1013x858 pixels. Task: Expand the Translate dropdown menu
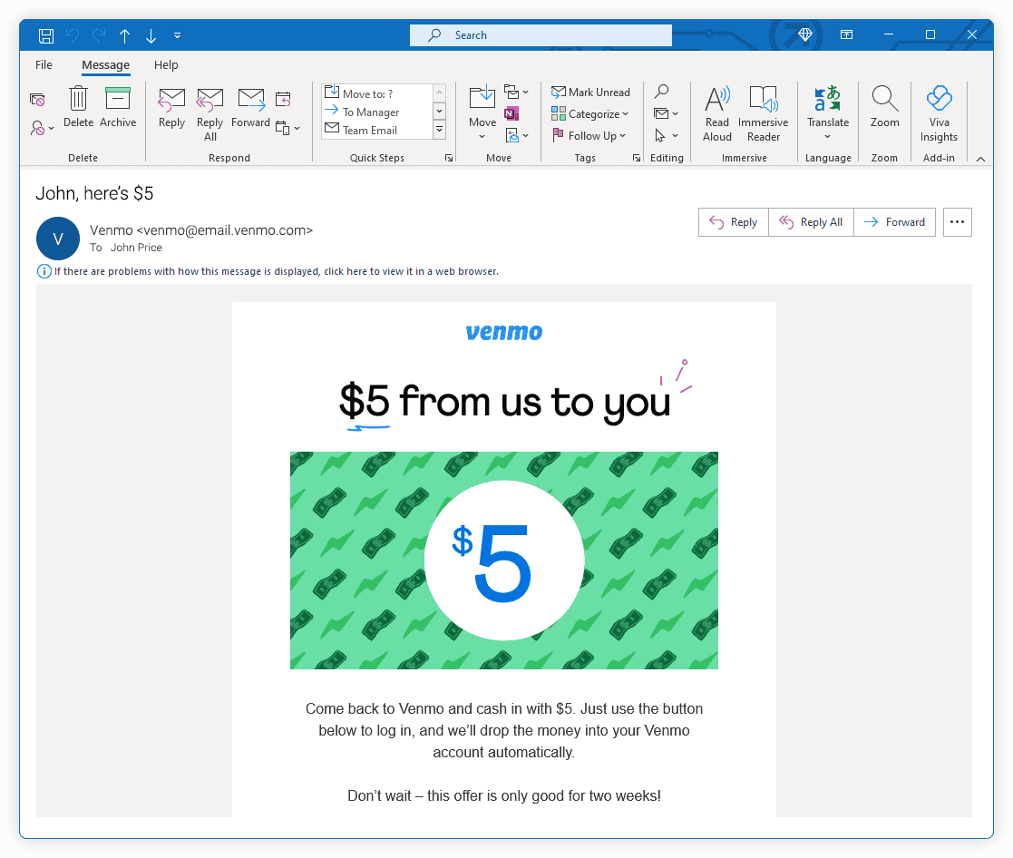pyautogui.click(x=827, y=137)
